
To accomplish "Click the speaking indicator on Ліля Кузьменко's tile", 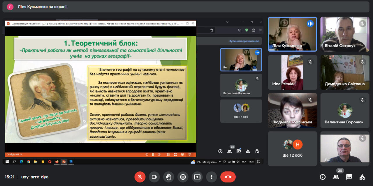I will (310, 24).
